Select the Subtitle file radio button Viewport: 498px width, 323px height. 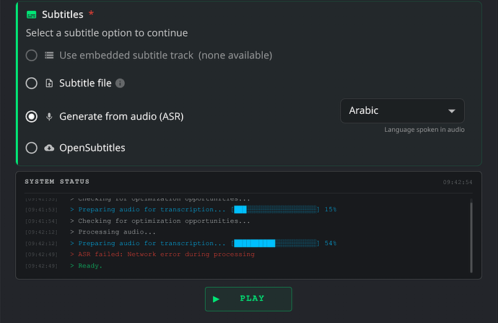32,84
